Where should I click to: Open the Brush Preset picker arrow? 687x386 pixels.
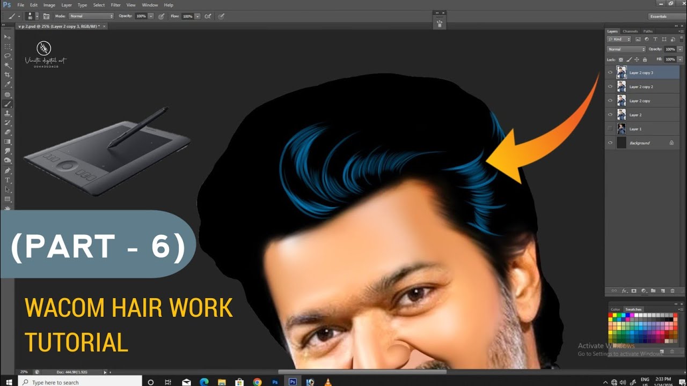[37, 16]
